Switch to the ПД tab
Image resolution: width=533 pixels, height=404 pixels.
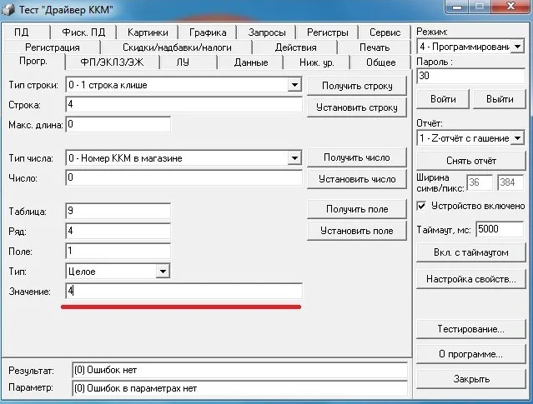click(x=21, y=32)
